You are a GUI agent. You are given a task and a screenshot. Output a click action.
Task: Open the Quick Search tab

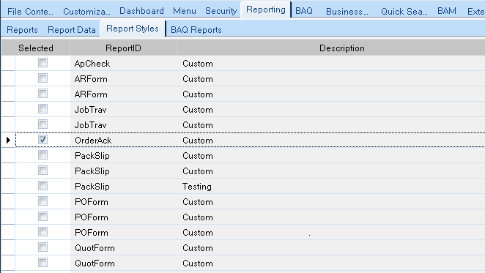(x=404, y=11)
